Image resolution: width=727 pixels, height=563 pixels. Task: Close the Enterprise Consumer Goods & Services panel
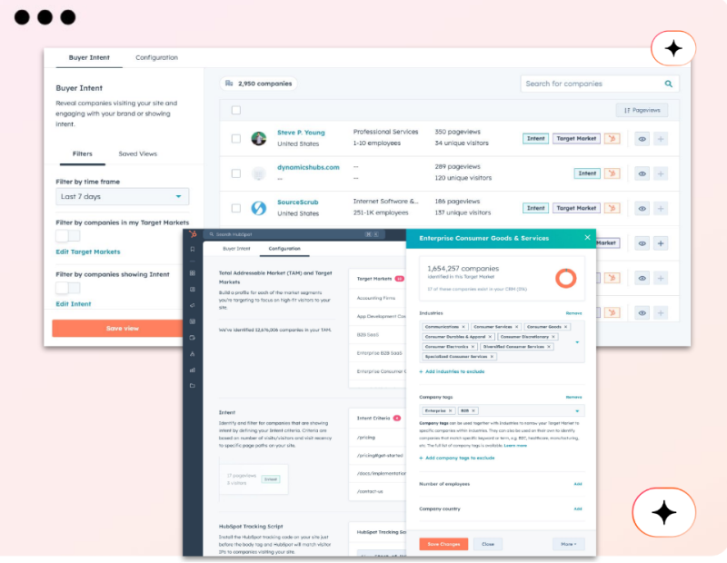(587, 237)
